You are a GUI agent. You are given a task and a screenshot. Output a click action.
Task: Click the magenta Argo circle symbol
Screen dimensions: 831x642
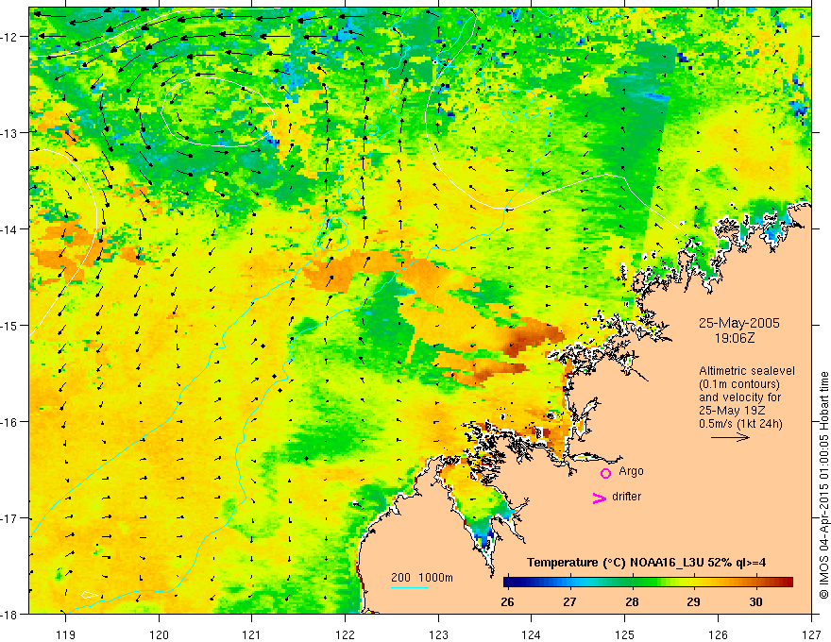click(x=605, y=473)
